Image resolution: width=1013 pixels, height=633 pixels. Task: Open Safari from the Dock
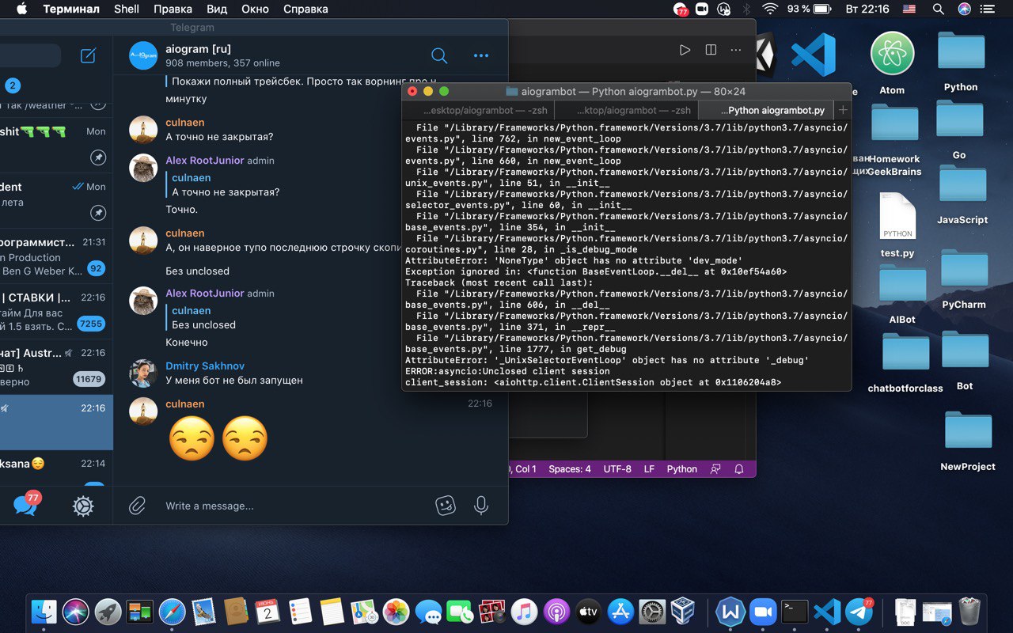172,612
